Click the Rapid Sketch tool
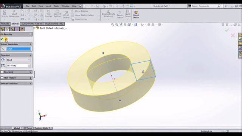Viewport: 242px width, 136px height. [136, 14]
